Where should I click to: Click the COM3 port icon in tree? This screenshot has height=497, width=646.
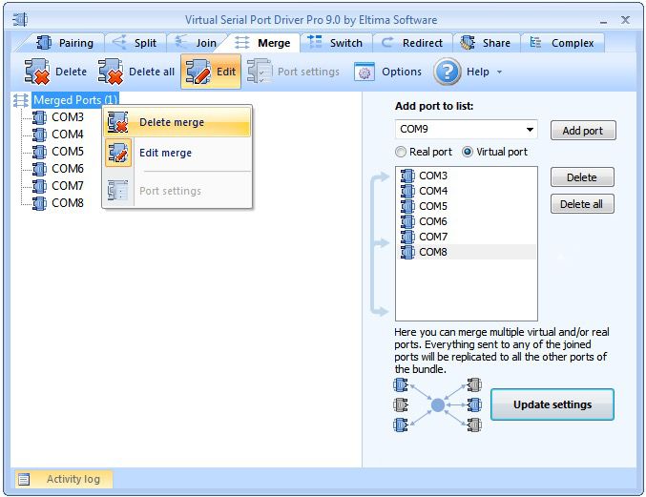tap(39, 117)
